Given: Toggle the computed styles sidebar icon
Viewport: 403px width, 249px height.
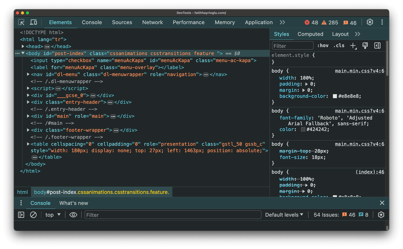Looking at the screenshot, I should point(377,46).
